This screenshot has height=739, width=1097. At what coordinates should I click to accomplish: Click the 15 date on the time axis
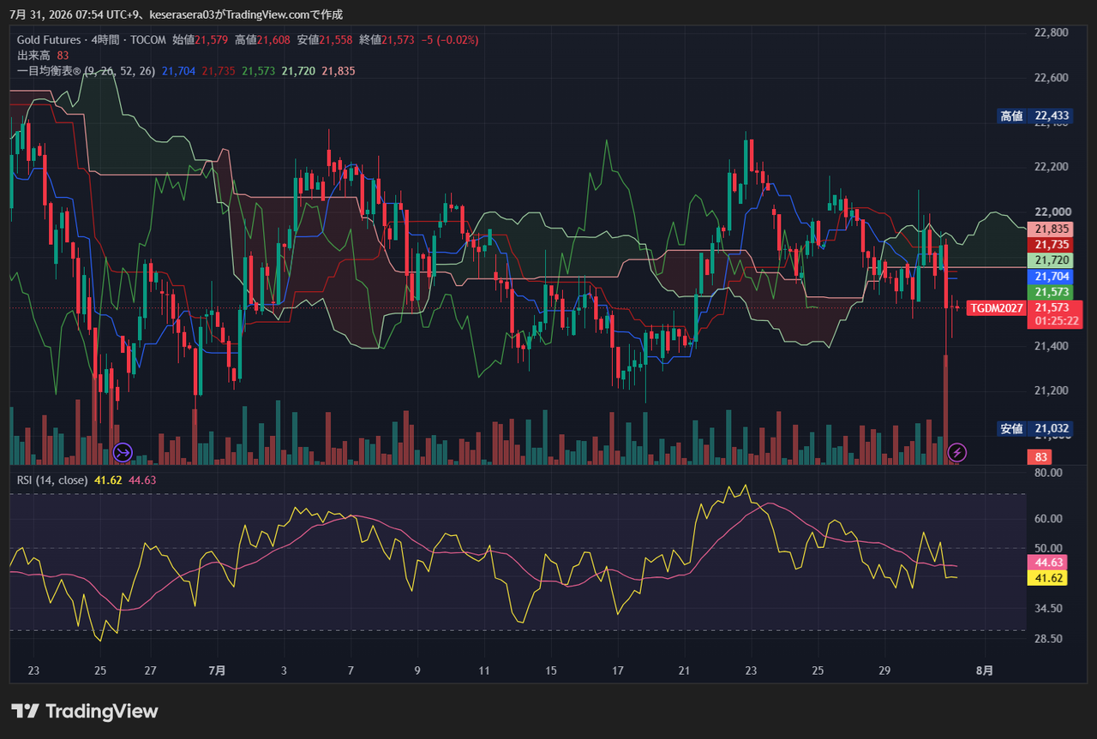click(x=551, y=670)
